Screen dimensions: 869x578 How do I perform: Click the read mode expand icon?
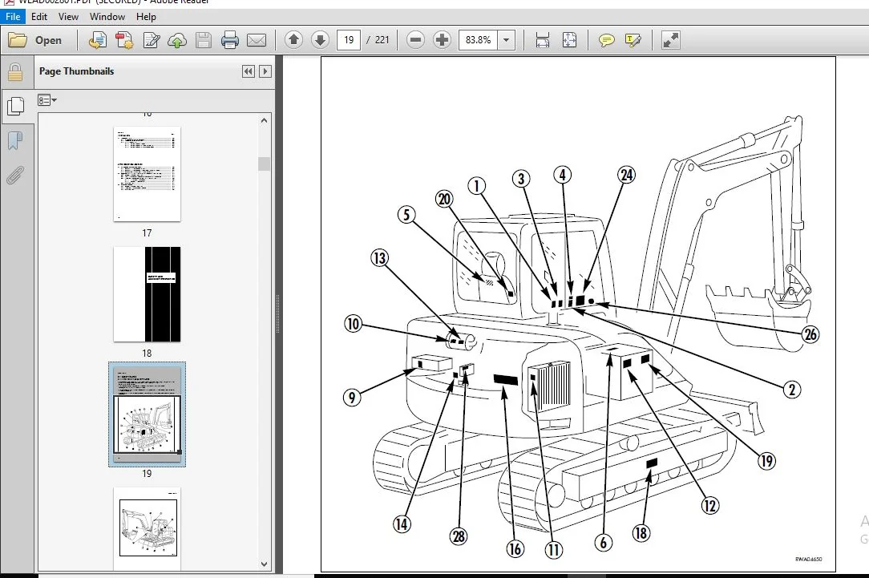pos(671,40)
